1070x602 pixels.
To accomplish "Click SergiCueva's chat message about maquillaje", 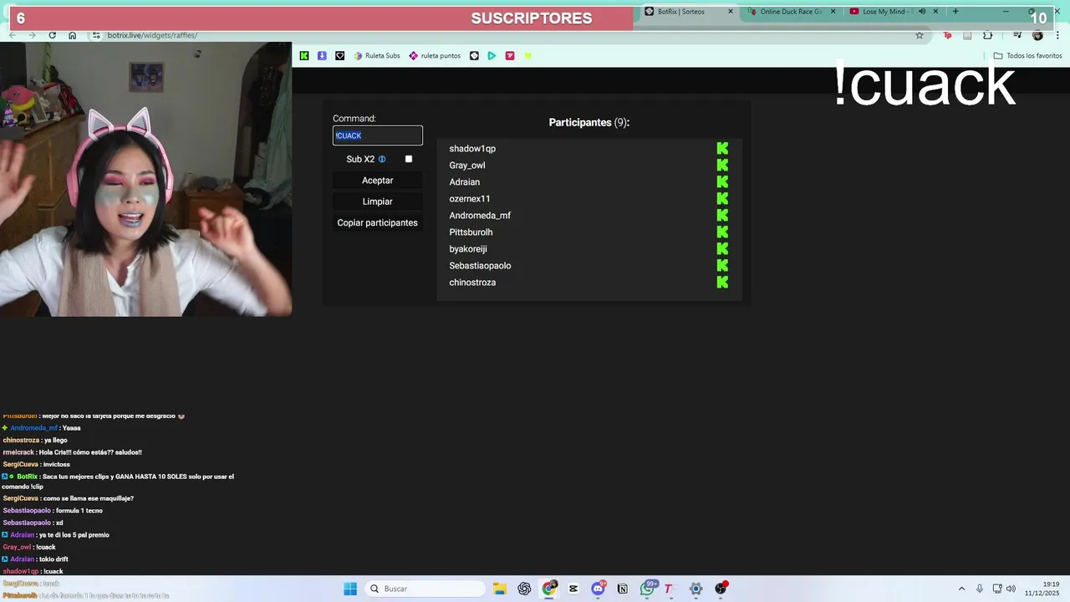I will click(x=69, y=498).
